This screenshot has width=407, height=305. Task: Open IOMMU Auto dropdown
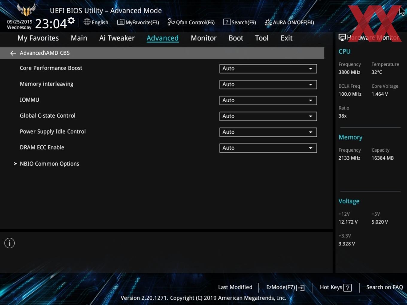(268, 100)
